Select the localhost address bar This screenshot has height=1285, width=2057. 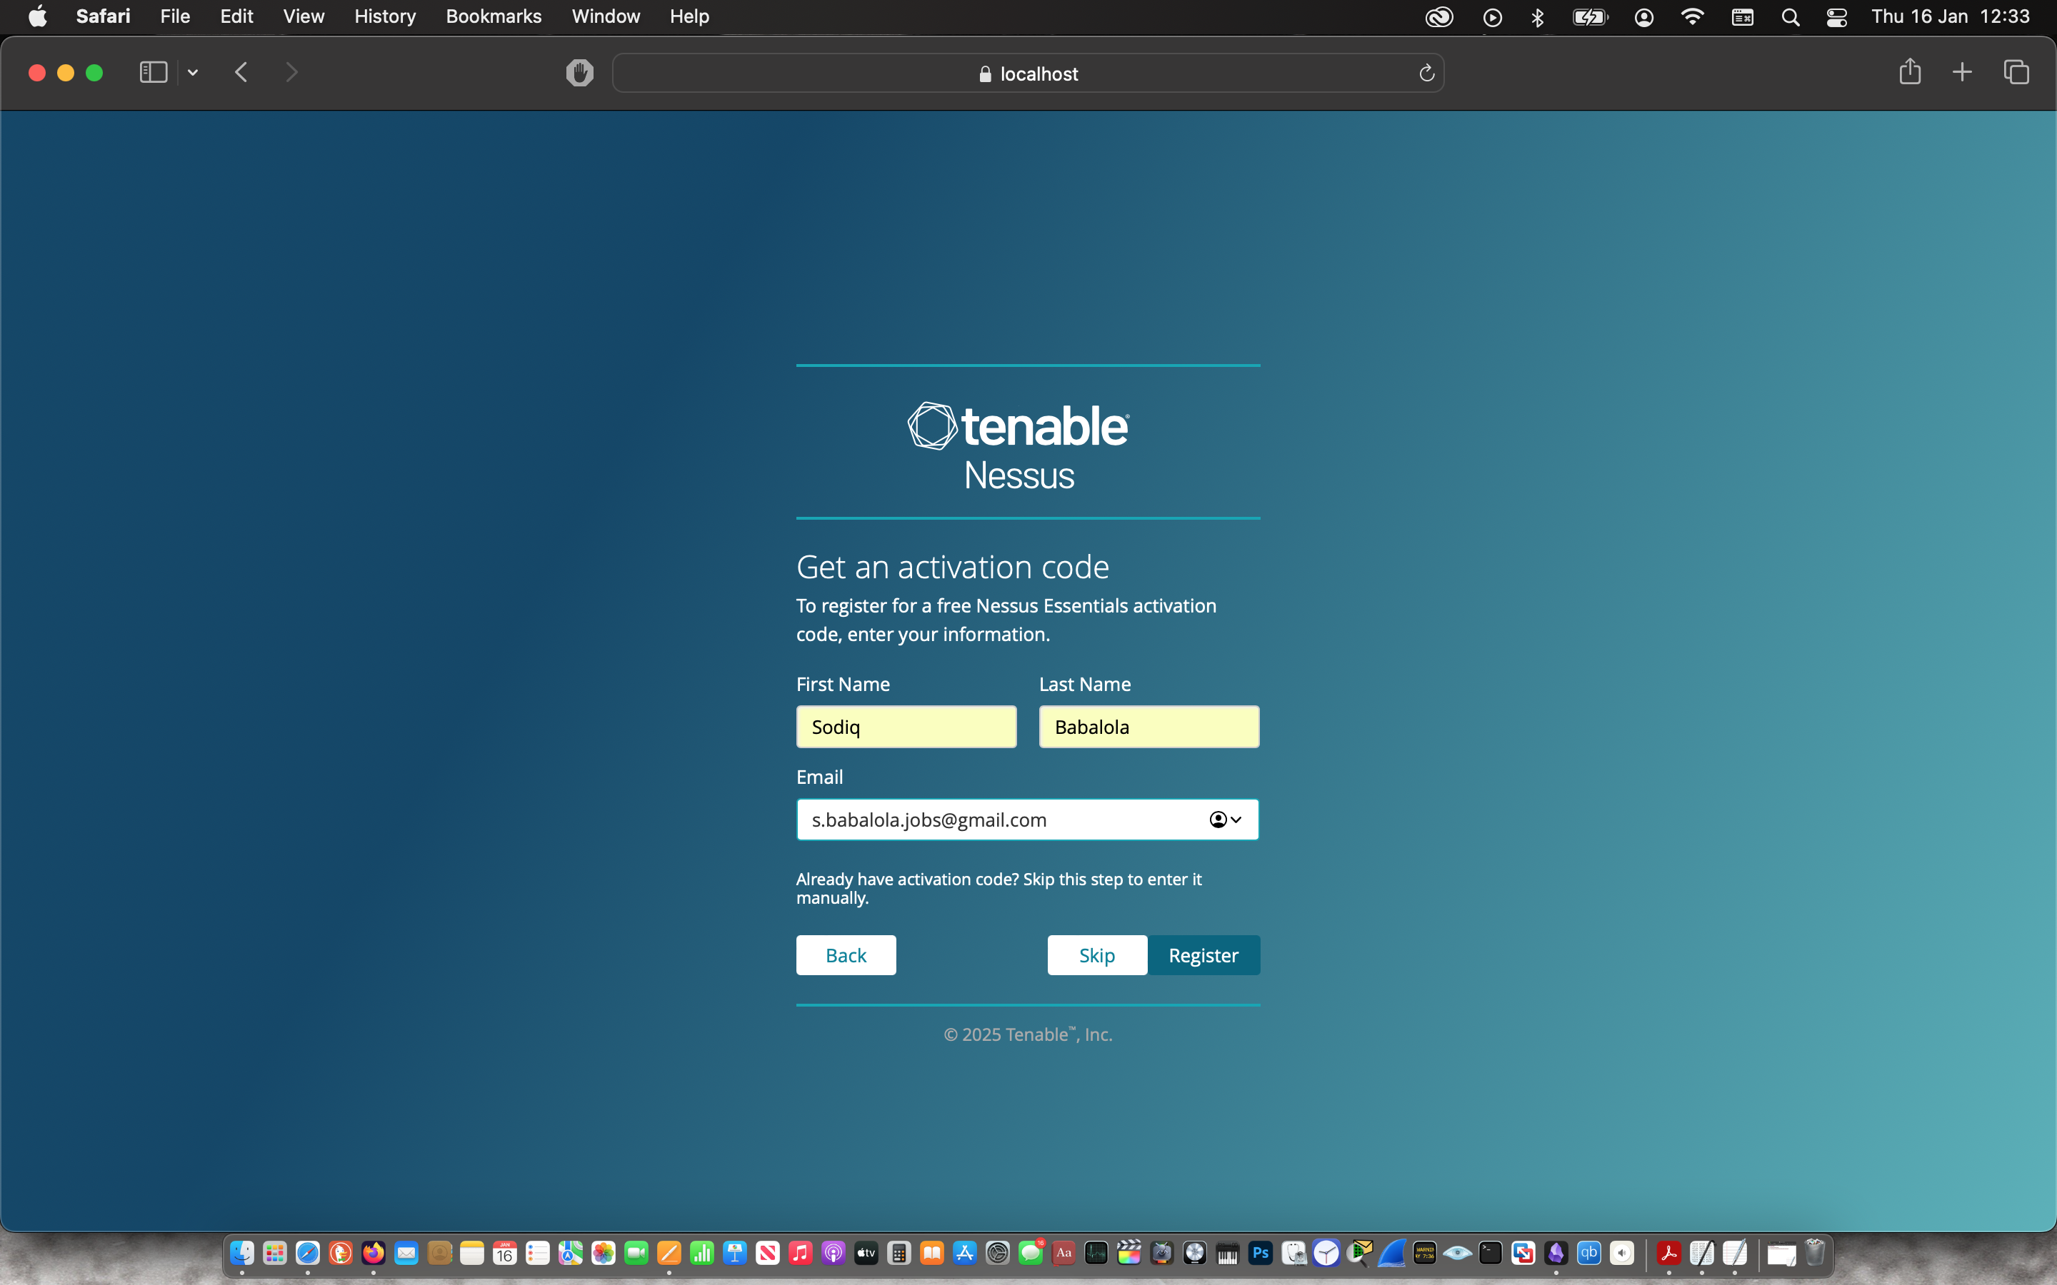(x=1028, y=74)
